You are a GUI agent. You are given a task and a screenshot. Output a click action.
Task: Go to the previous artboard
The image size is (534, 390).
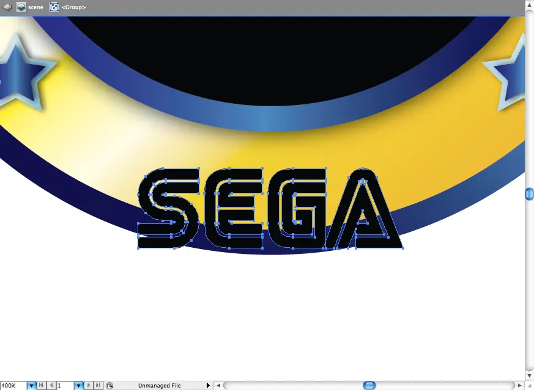51,385
